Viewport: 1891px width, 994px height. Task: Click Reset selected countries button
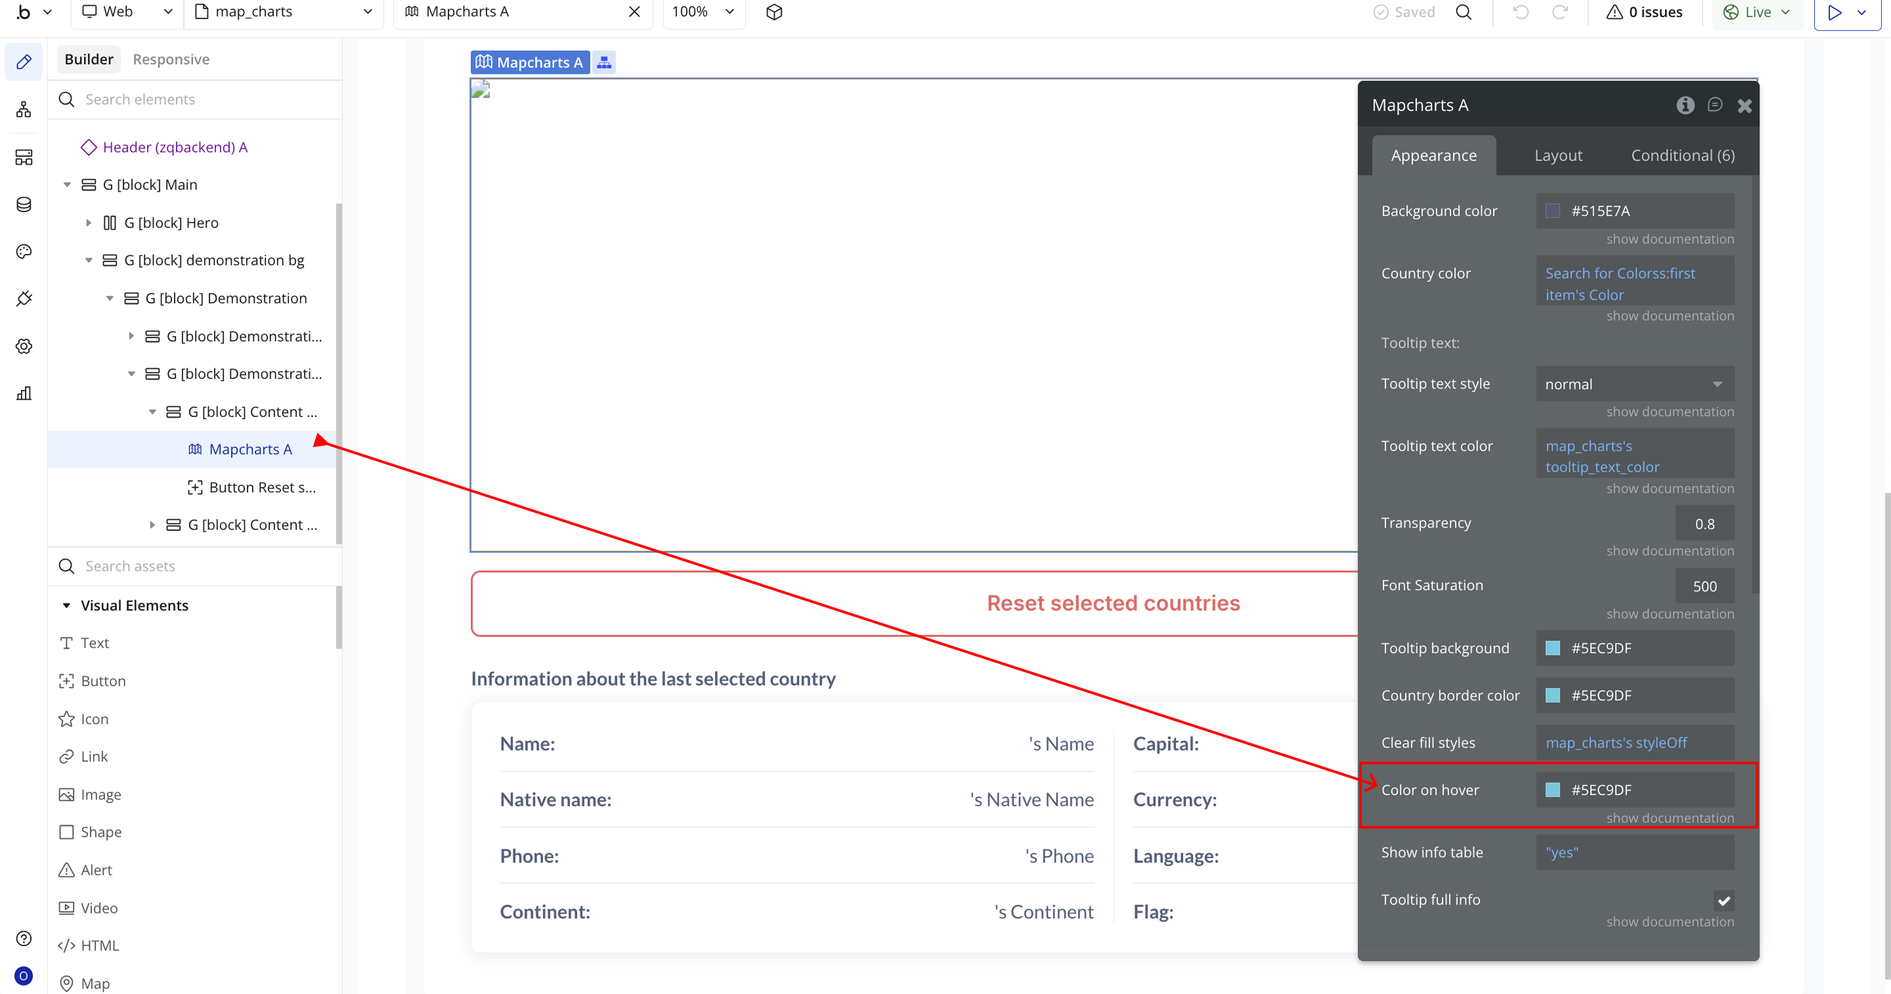click(x=1112, y=603)
